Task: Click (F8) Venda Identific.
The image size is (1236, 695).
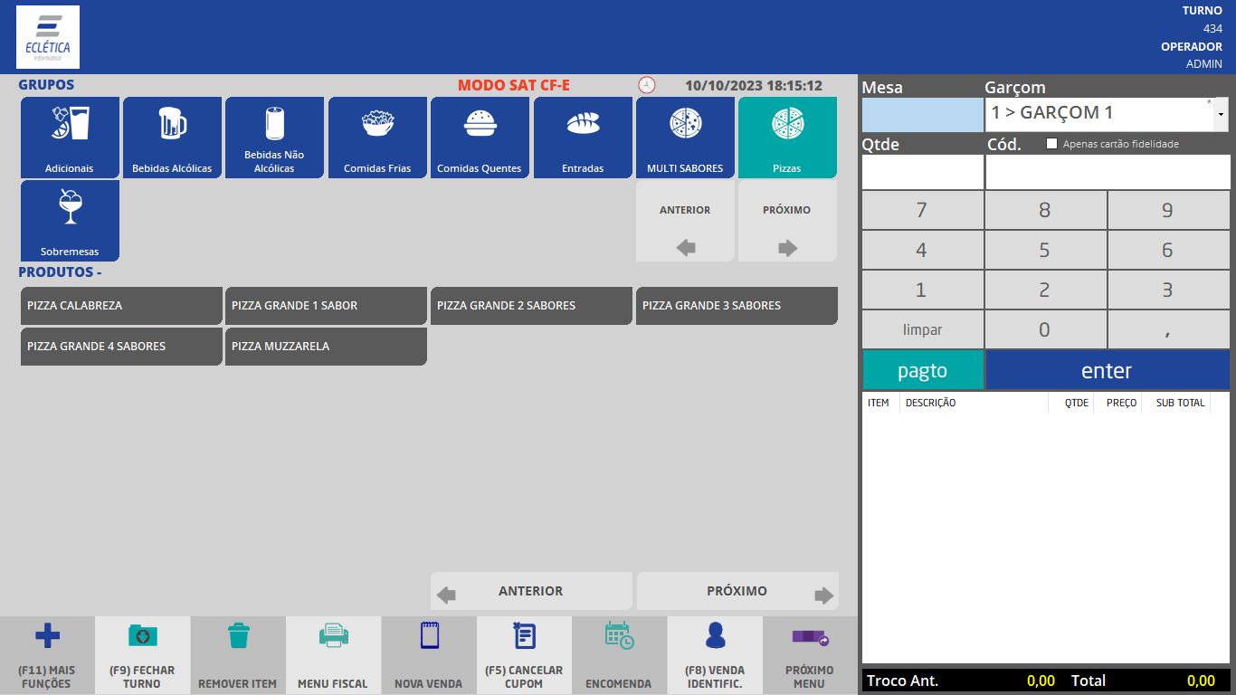Action: pyautogui.click(x=715, y=655)
